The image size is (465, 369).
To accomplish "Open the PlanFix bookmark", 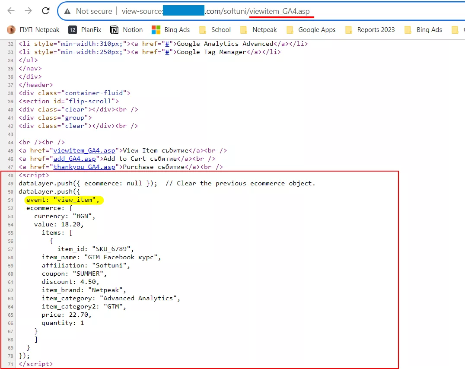I will [x=85, y=30].
